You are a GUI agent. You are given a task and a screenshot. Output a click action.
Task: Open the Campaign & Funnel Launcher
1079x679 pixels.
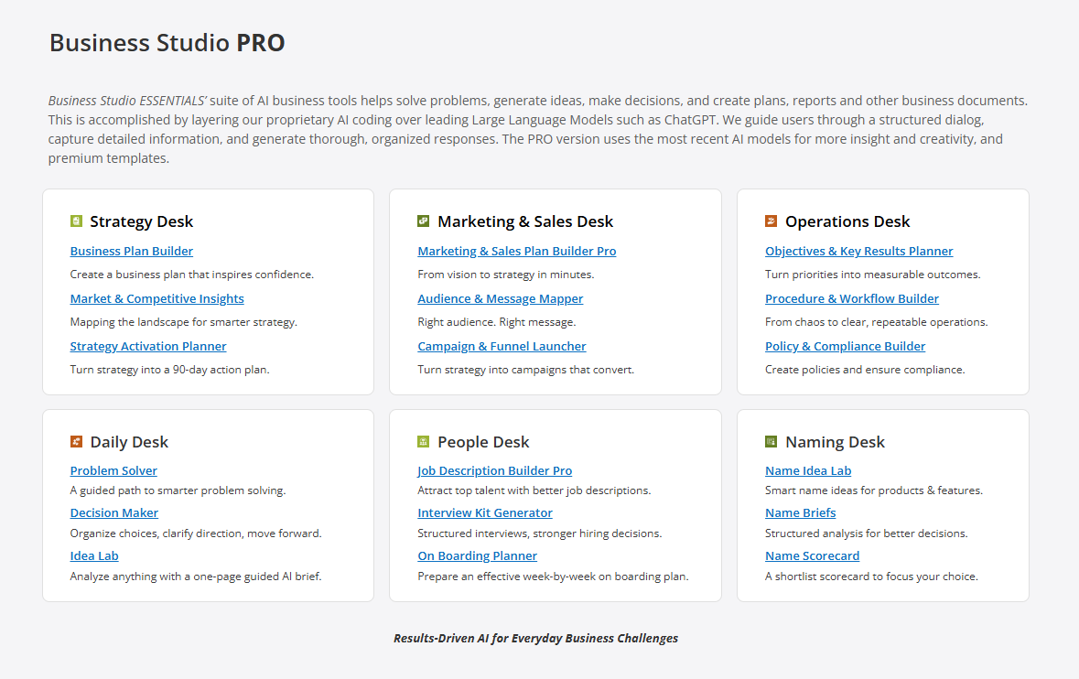click(502, 346)
